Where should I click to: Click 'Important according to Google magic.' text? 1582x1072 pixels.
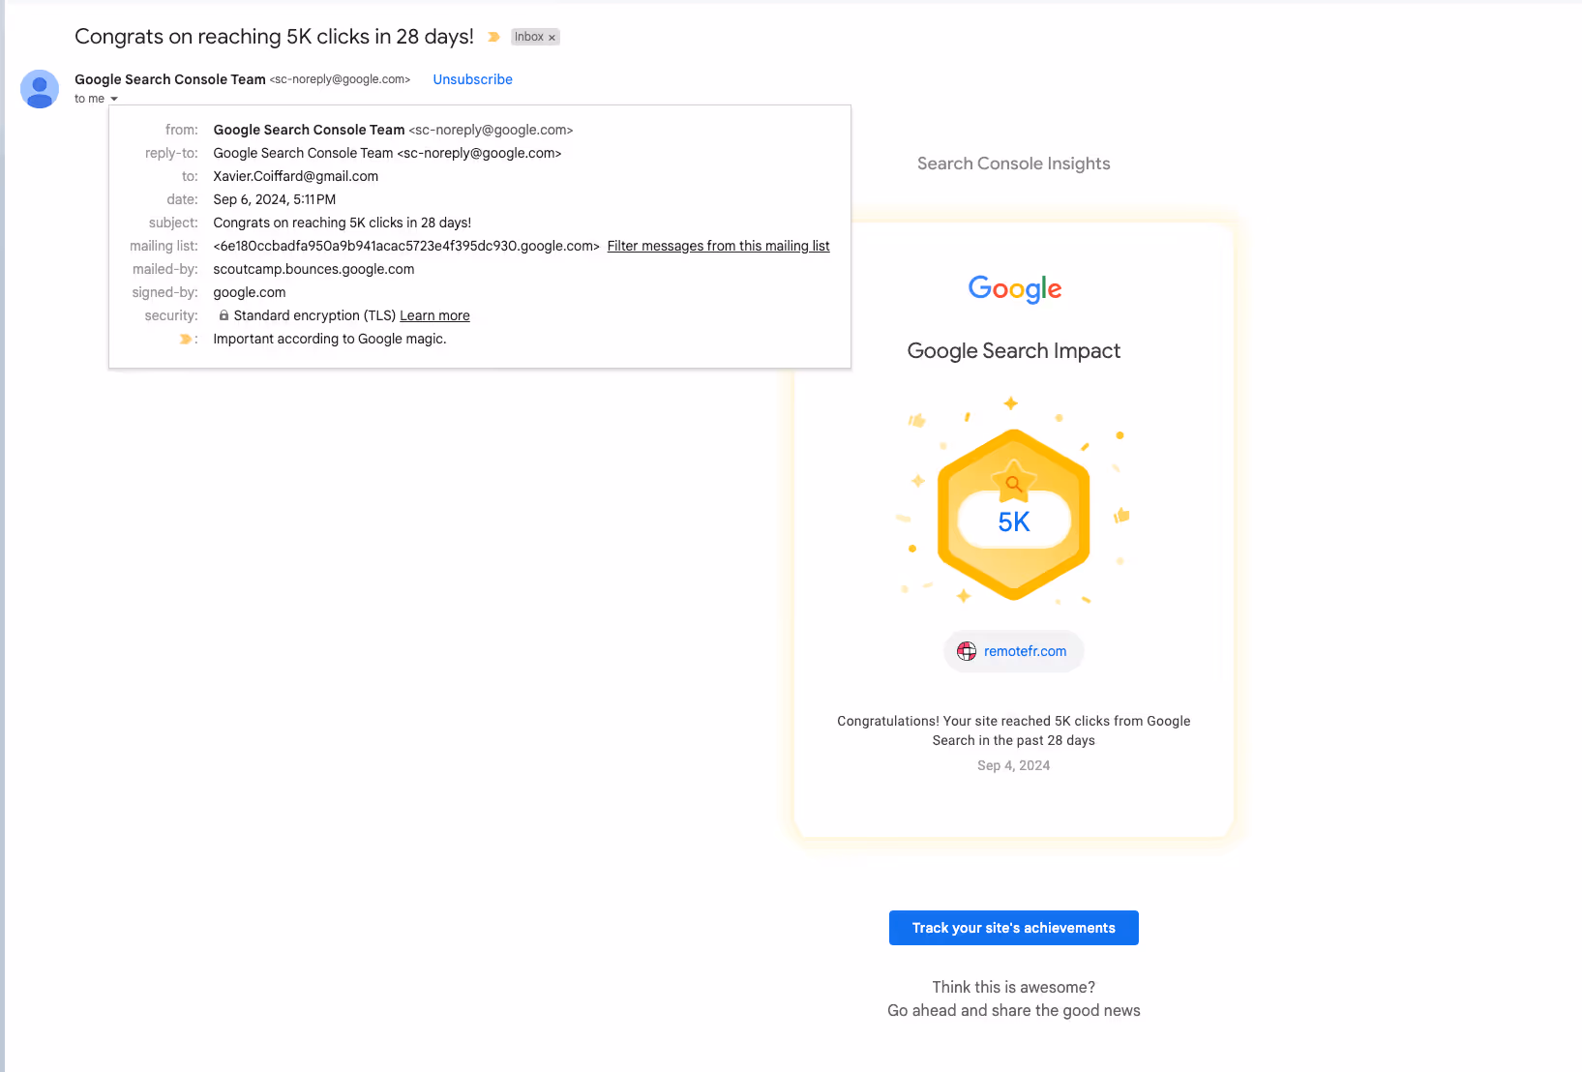(x=329, y=339)
